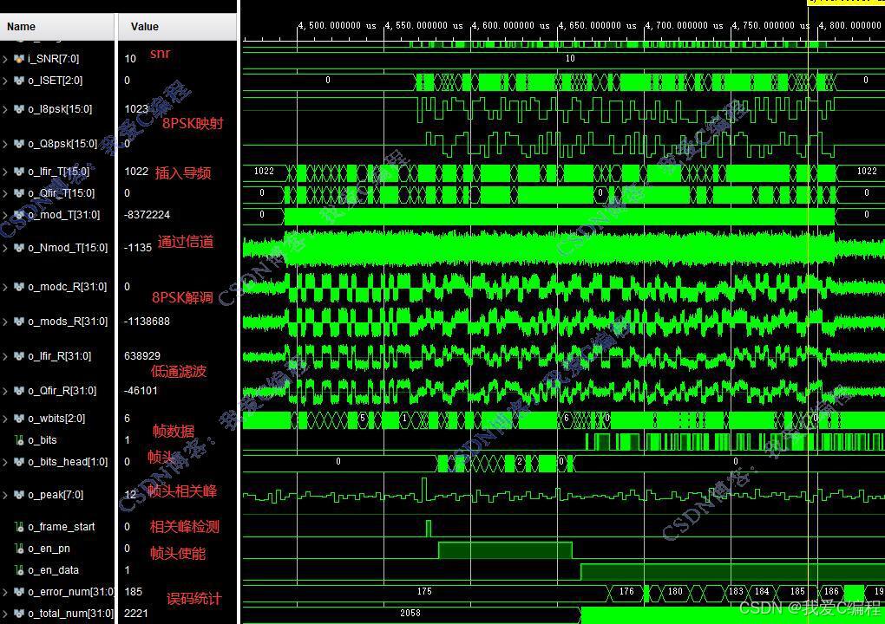The width and height of the screenshot is (885, 624).
Task: Click the single-bit icon of o_bits
Action: (19, 439)
